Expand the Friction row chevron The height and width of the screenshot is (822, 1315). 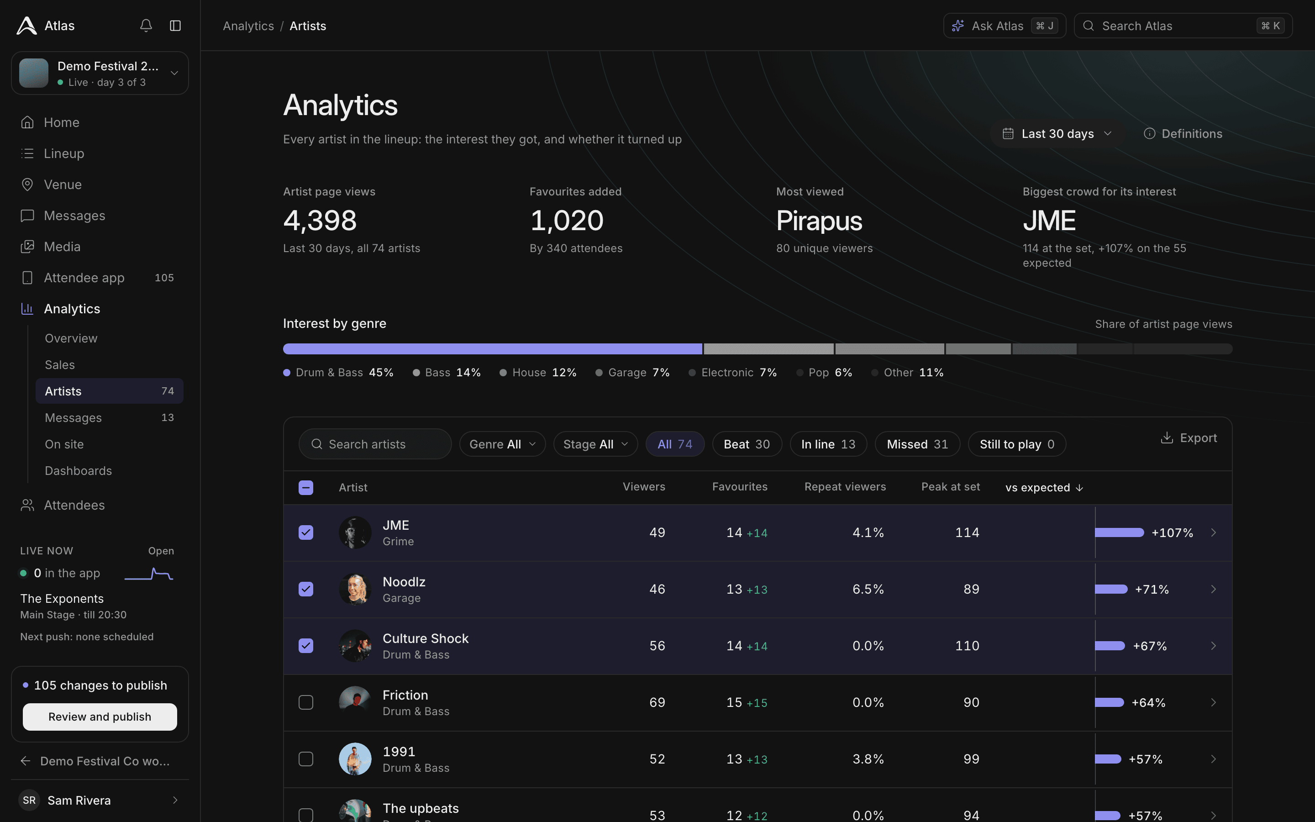[1213, 702]
